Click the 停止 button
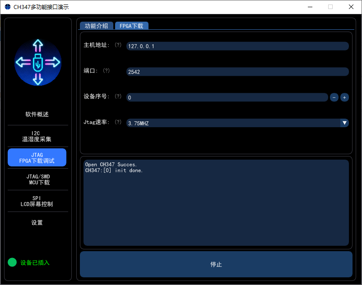 click(x=216, y=264)
